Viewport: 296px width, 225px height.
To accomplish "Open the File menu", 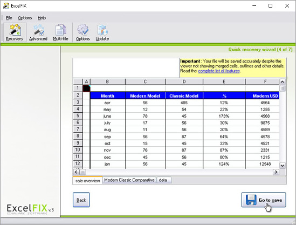I will click(9, 18).
